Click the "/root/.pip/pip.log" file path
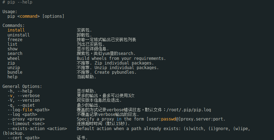This screenshot has width=274, height=140. coord(189,110)
